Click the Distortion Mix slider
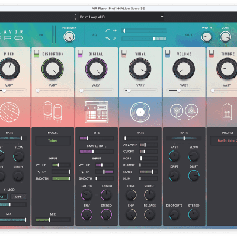Screen dimensions: 237x237 pos(53,220)
